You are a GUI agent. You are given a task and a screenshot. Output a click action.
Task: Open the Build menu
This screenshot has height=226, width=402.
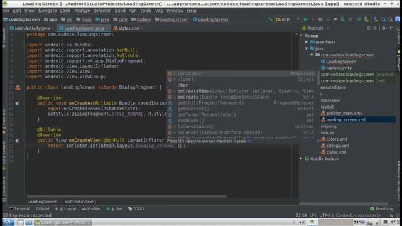(x=120, y=11)
